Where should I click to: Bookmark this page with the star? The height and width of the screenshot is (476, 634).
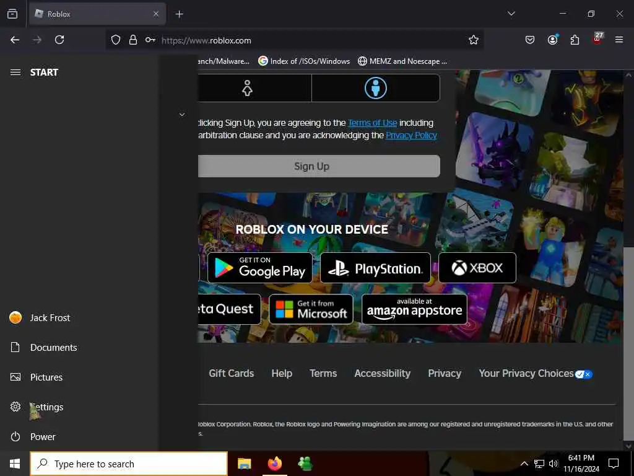tap(474, 40)
